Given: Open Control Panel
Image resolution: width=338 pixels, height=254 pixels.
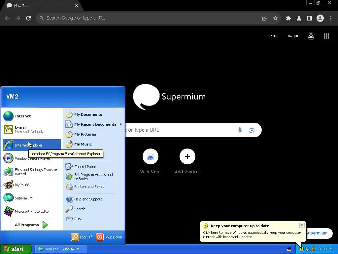Looking at the screenshot, I should pos(94,167).
